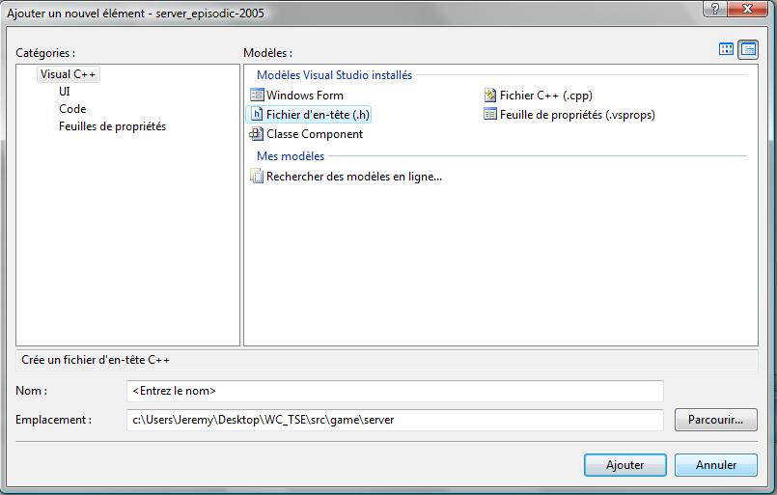Select Feuilles de propriétés category
Screen dimensions: 777x495
click(113, 126)
